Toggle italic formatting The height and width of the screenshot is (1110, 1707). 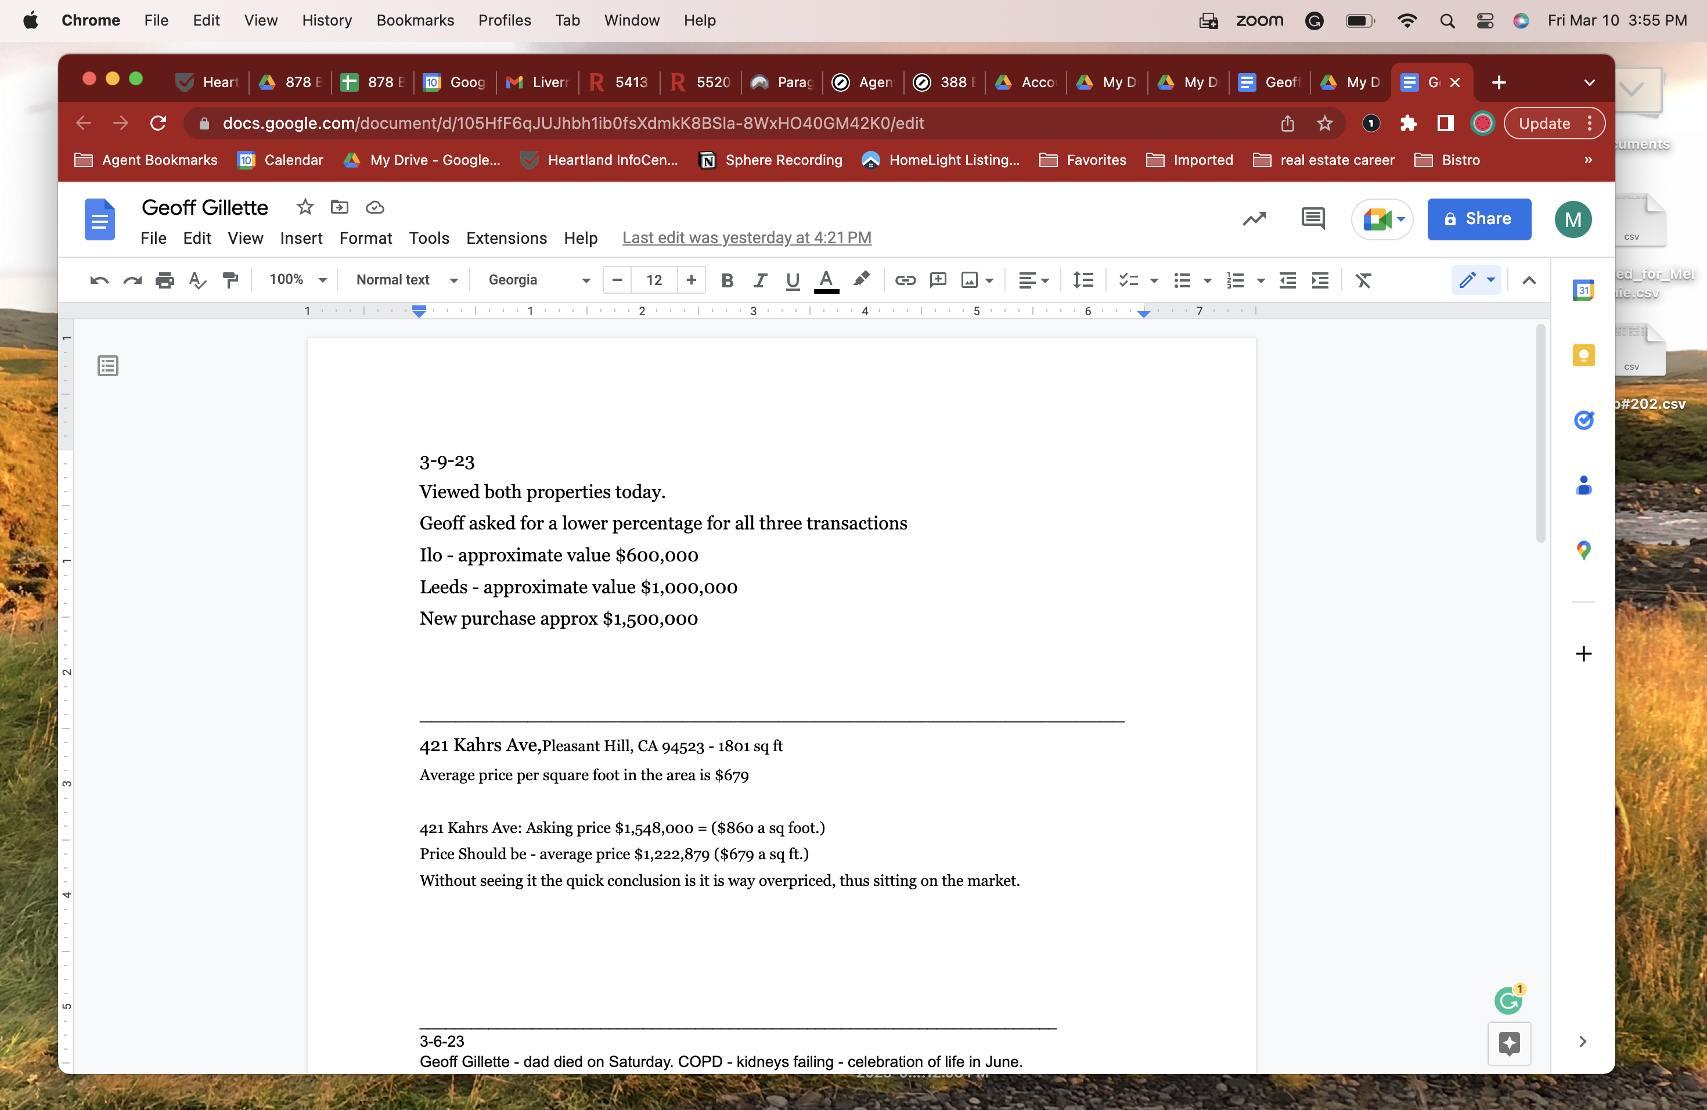(x=759, y=280)
